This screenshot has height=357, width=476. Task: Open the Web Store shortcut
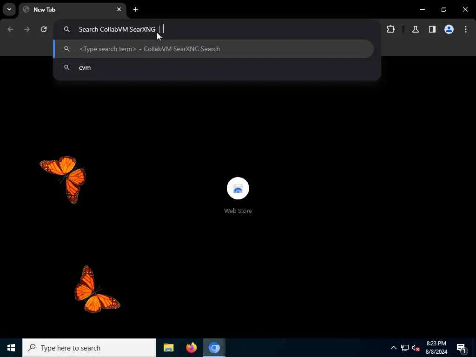(238, 196)
